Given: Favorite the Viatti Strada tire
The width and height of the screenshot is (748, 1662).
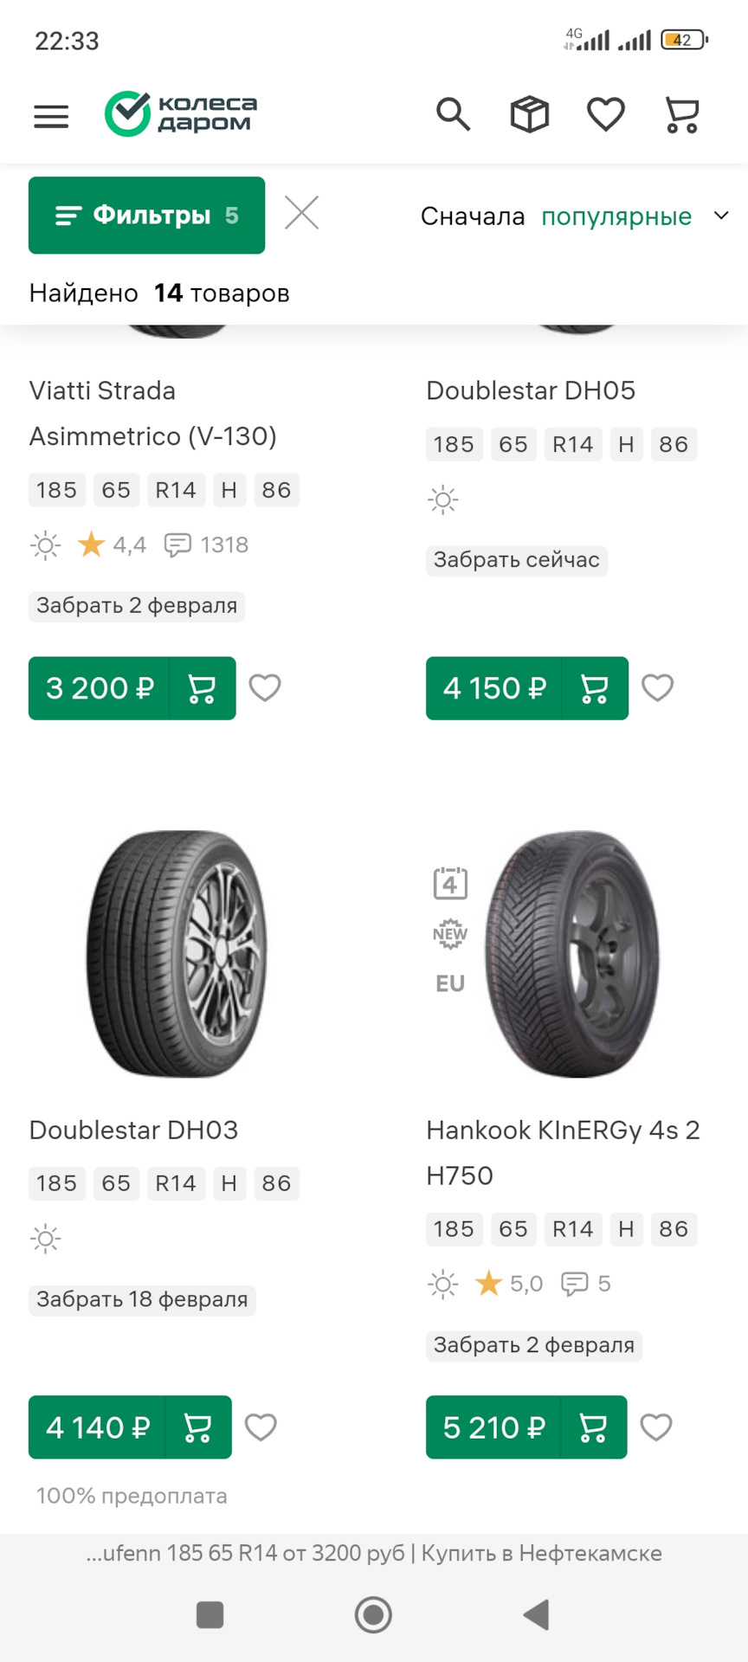Looking at the screenshot, I should click(x=265, y=688).
